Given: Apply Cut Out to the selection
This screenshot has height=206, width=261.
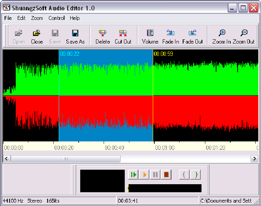Looking at the screenshot, I should (123, 37).
